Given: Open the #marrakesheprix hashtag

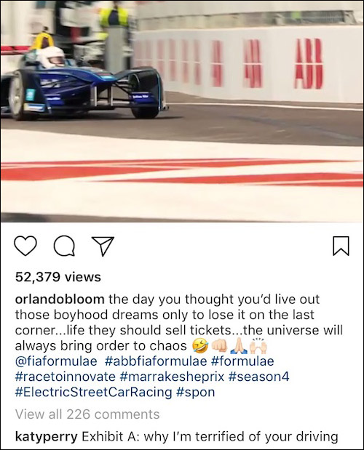Looking at the screenshot, I should pyautogui.click(x=172, y=377).
